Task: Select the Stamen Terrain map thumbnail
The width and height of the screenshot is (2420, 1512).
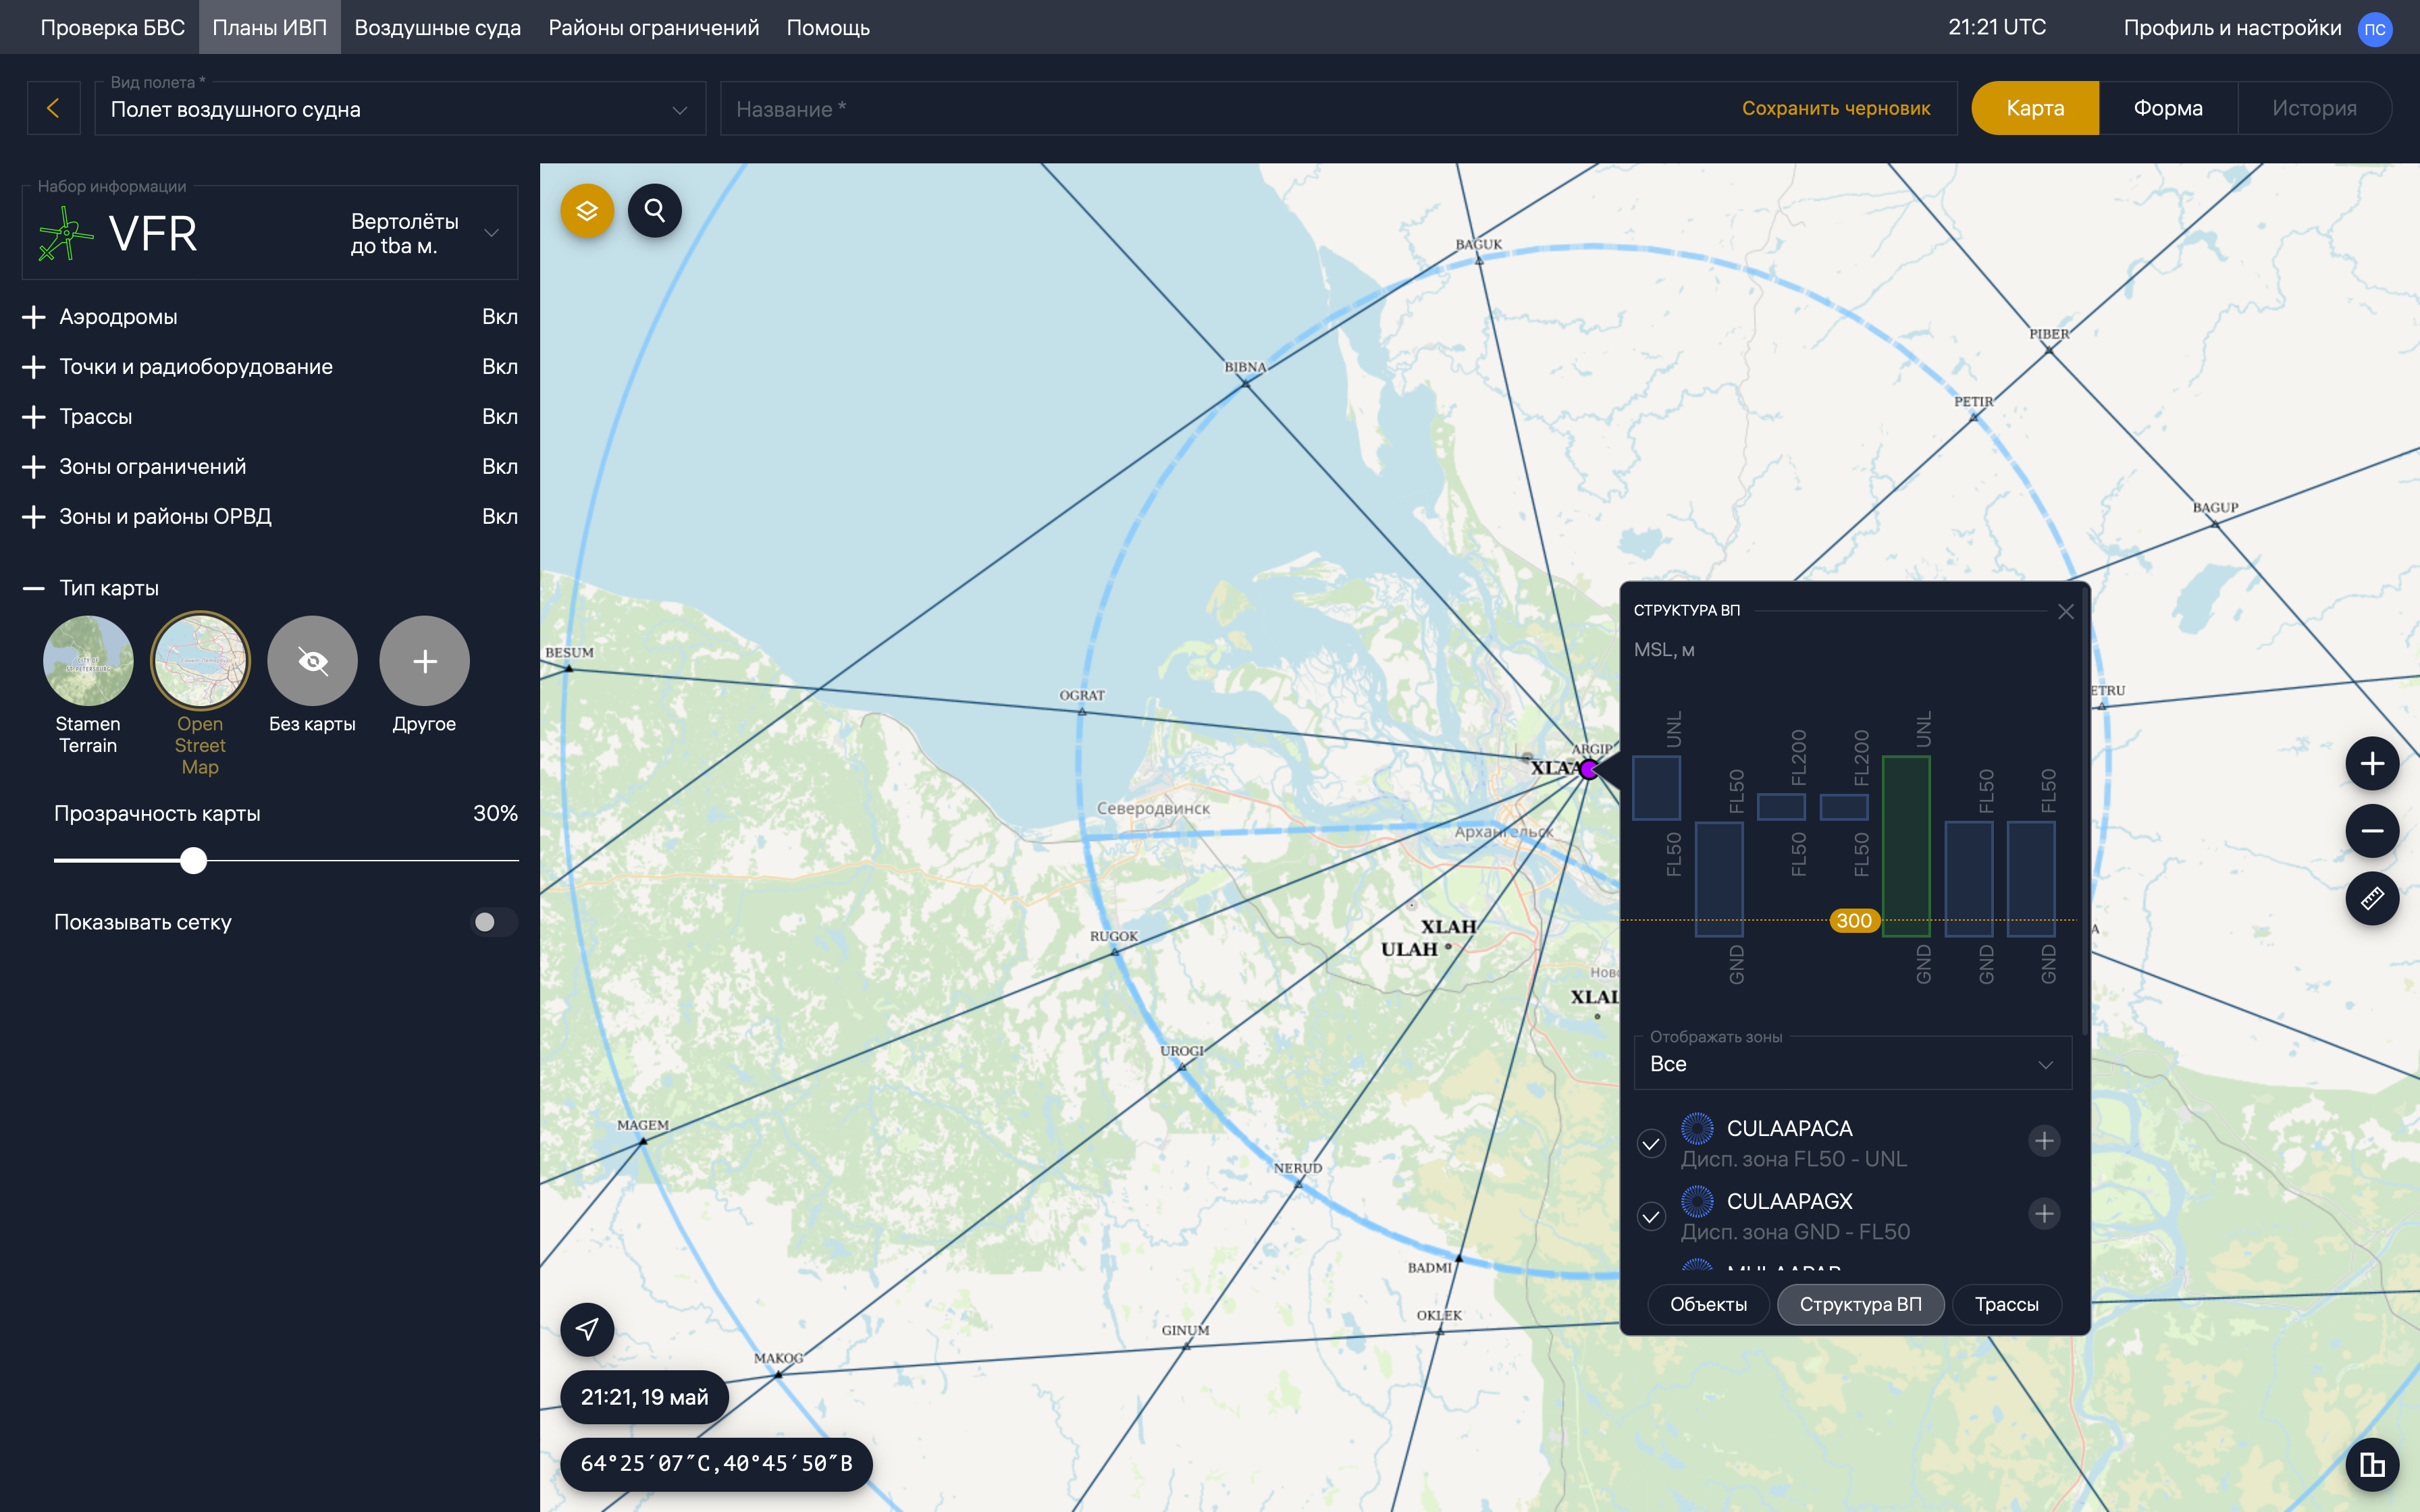Action: tap(88, 661)
